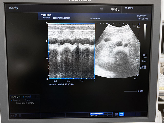Viewport: 164px width, 123px height.
Task: Click the time 11:54:05 AM
Action: pyautogui.click(x=142, y=19)
